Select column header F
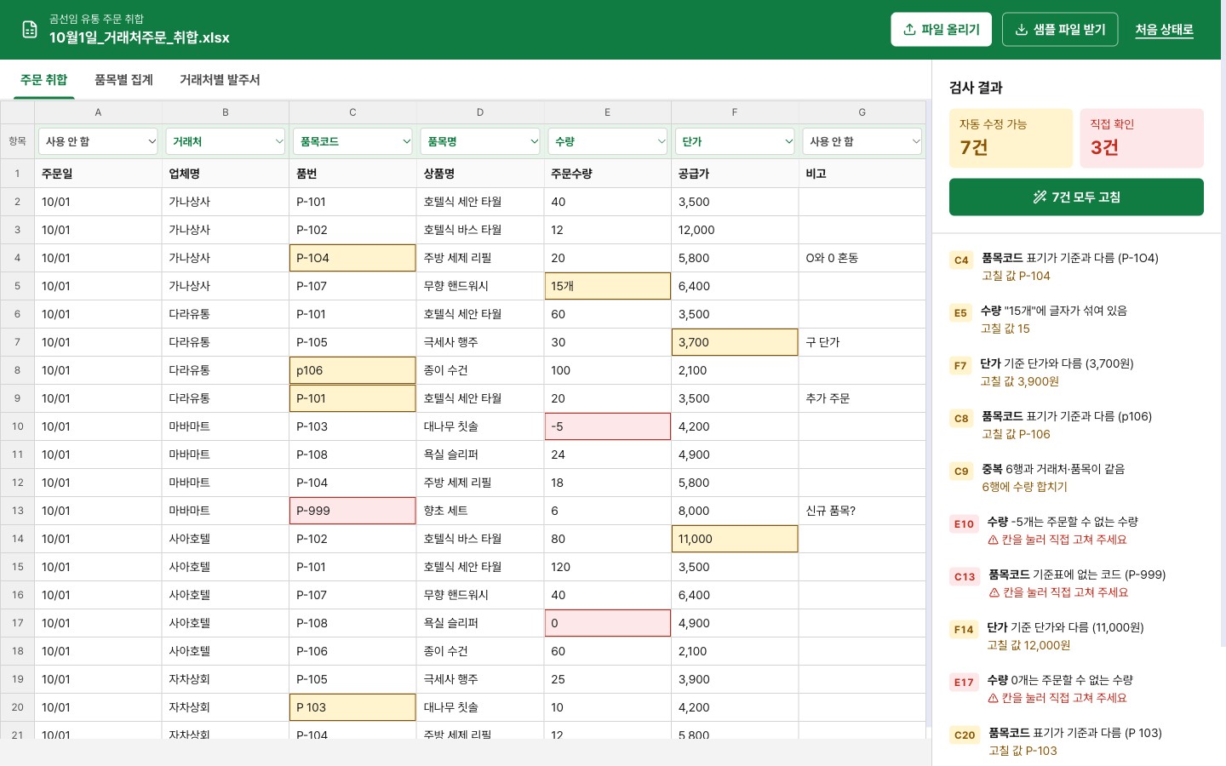This screenshot has width=1226, height=766. [x=735, y=112]
